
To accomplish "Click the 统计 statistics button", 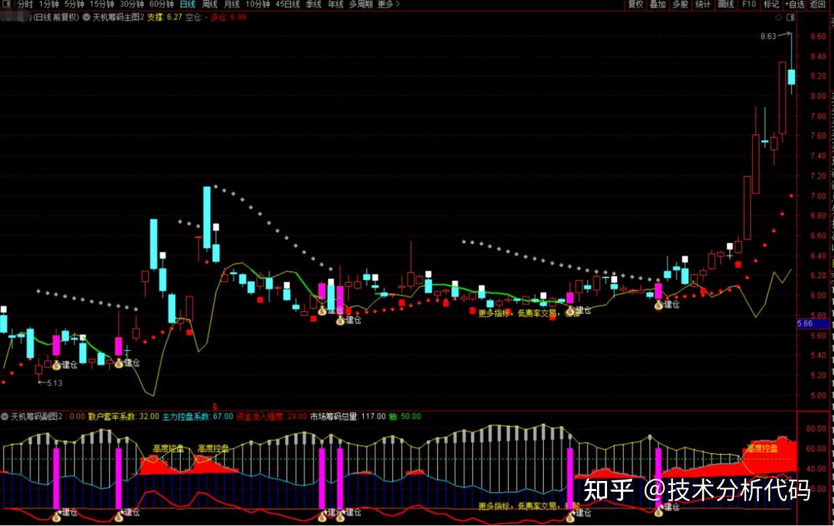I will pos(703,4).
